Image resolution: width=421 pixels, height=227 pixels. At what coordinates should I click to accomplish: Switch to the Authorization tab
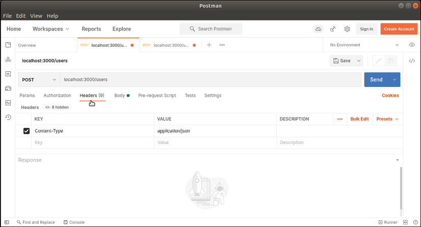point(57,95)
